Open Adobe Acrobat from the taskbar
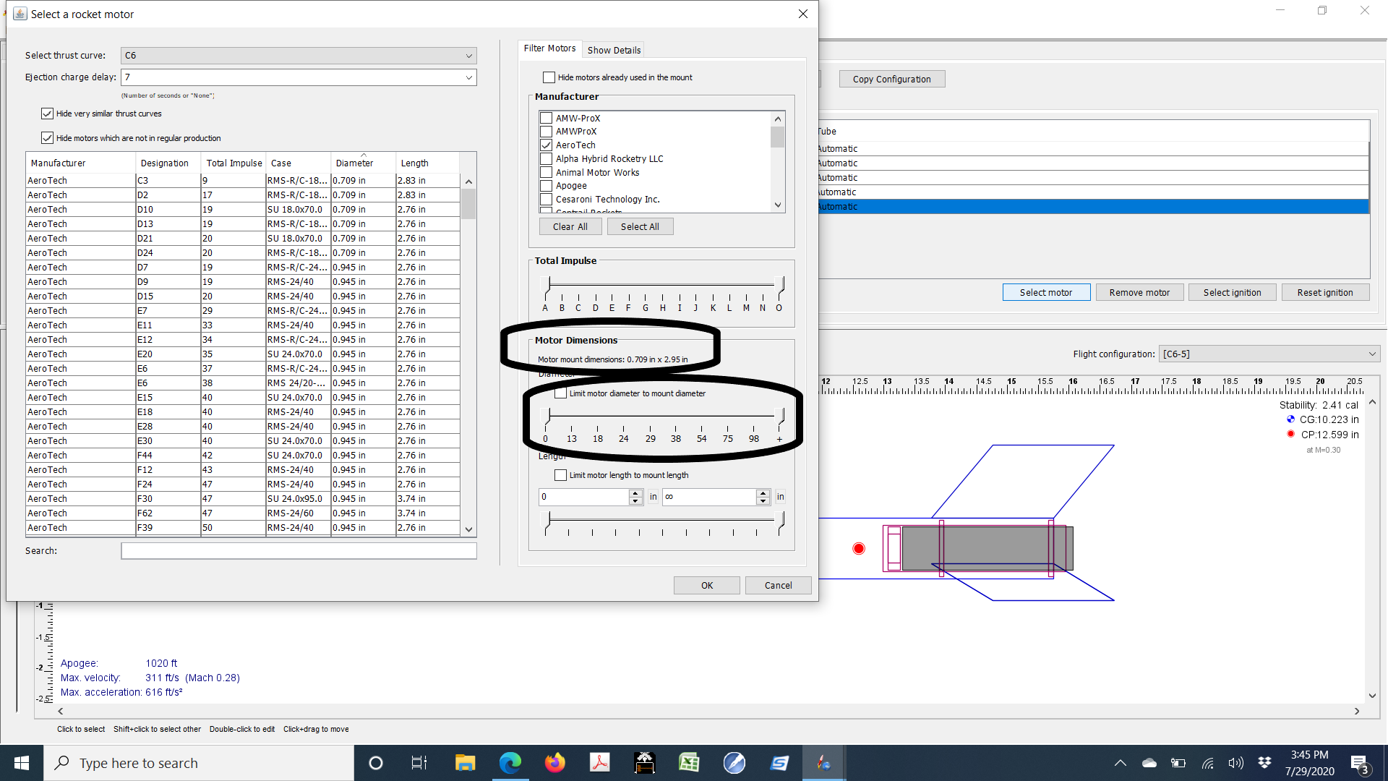1388x781 pixels. pyautogui.click(x=599, y=763)
